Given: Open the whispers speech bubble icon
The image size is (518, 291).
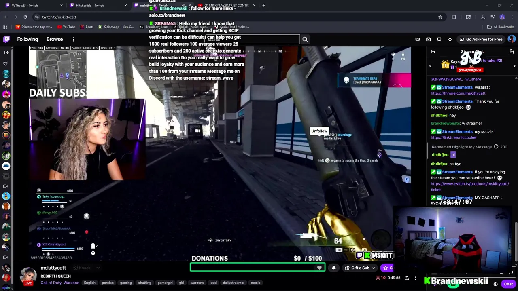Looking at the screenshot, I should tap(439, 39).
